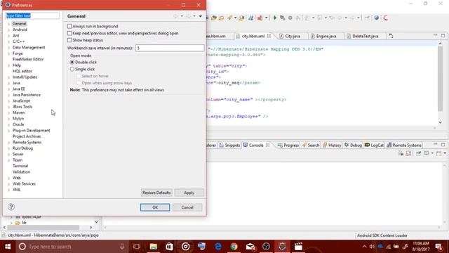The width and height of the screenshot is (449, 253).
Task: Open the Action Center notifications icon
Action: 438,247
